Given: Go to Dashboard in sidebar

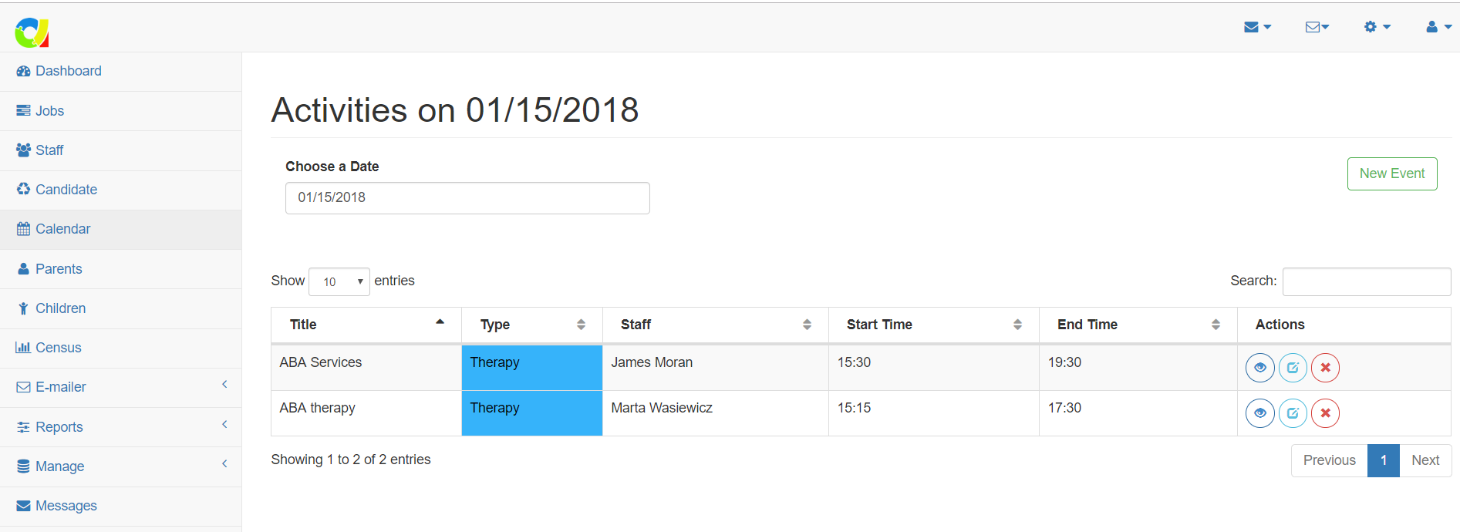Looking at the screenshot, I should [68, 71].
